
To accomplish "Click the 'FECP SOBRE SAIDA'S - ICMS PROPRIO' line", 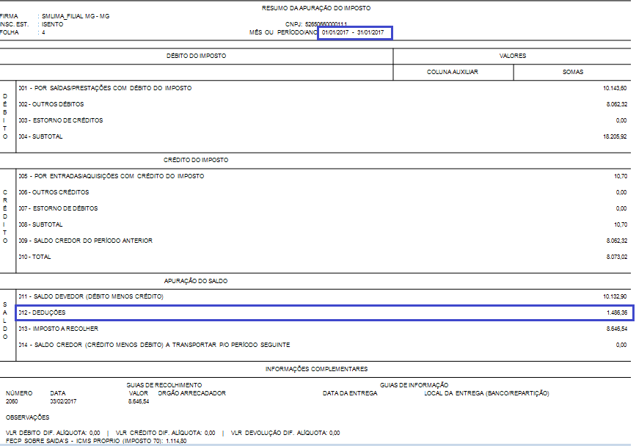I will (x=96, y=441).
